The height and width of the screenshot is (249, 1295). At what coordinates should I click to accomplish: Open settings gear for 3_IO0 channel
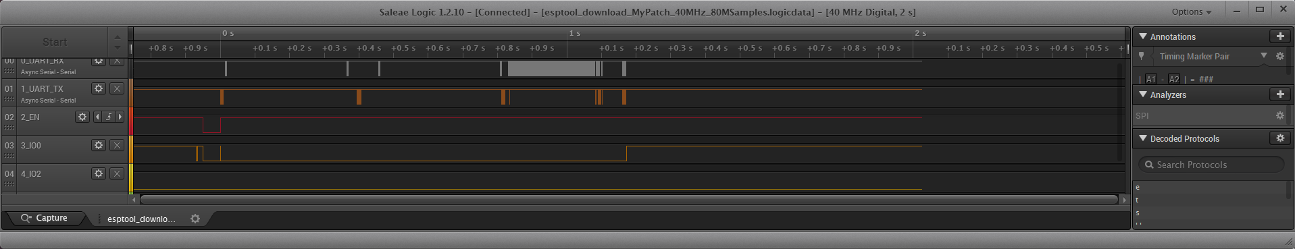click(x=99, y=145)
